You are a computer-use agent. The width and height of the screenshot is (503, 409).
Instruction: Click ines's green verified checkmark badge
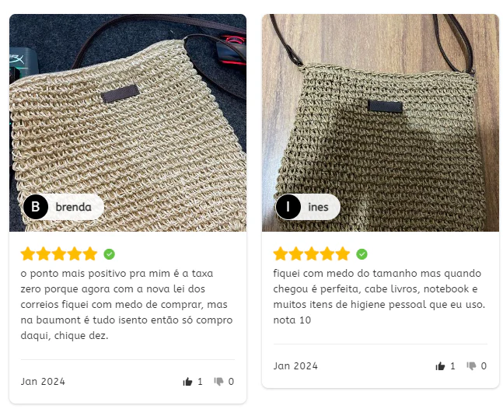click(x=362, y=254)
